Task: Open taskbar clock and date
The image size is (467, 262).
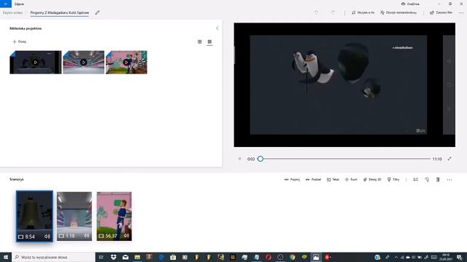Action: tap(446, 257)
